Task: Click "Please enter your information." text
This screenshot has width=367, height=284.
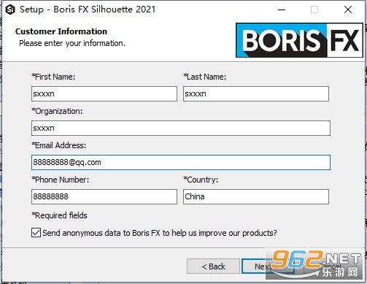Action: (x=72, y=43)
